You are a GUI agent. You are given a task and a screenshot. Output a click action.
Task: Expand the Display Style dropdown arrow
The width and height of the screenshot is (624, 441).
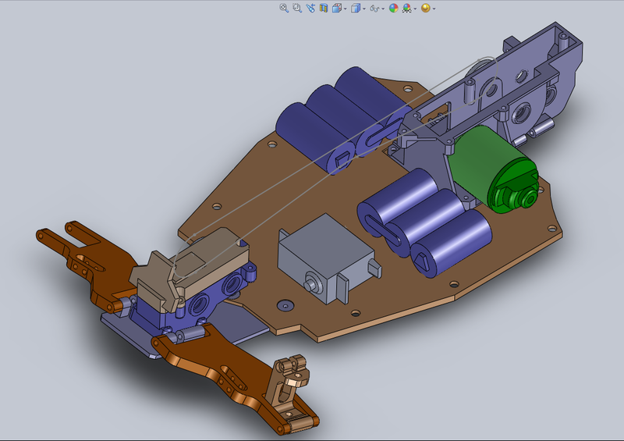[363, 9]
